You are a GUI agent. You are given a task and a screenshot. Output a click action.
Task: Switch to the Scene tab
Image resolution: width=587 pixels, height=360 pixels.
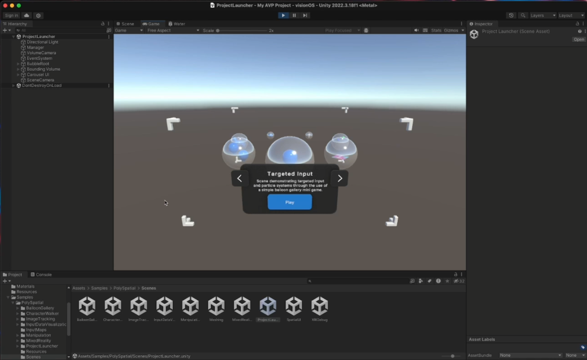(125, 24)
